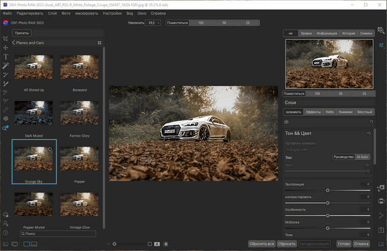Image resolution: width=387 pixels, height=251 pixels.
Task: Select the Vintage Glow preset thumbnail
Action: 79,204
